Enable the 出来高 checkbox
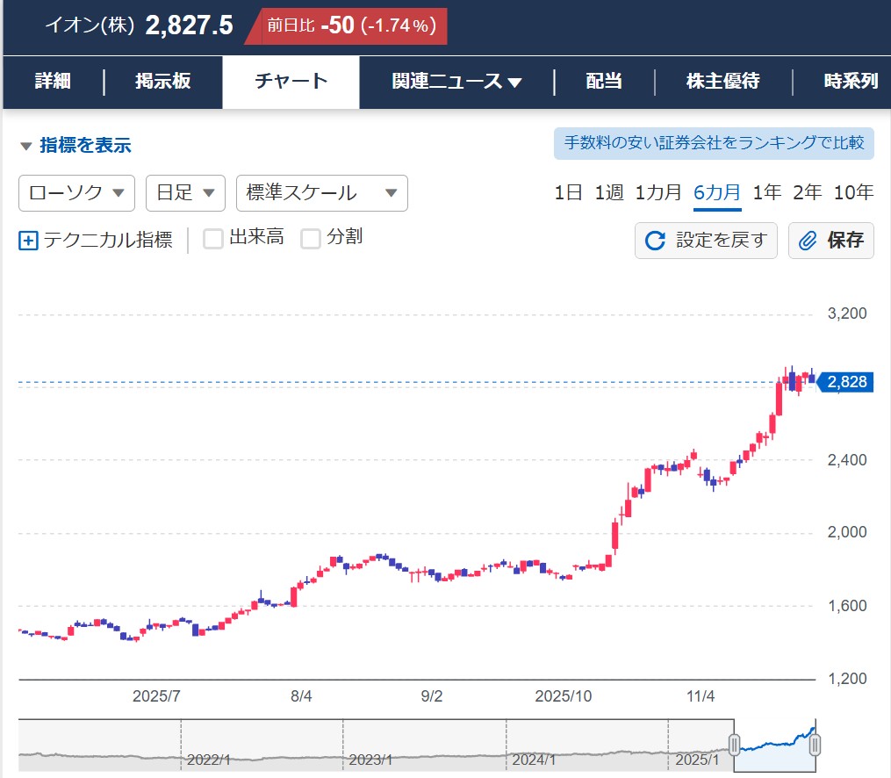 tap(213, 239)
